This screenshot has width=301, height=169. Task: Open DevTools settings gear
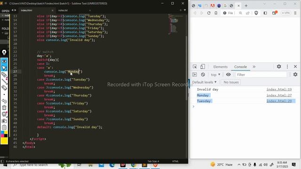(279, 67)
